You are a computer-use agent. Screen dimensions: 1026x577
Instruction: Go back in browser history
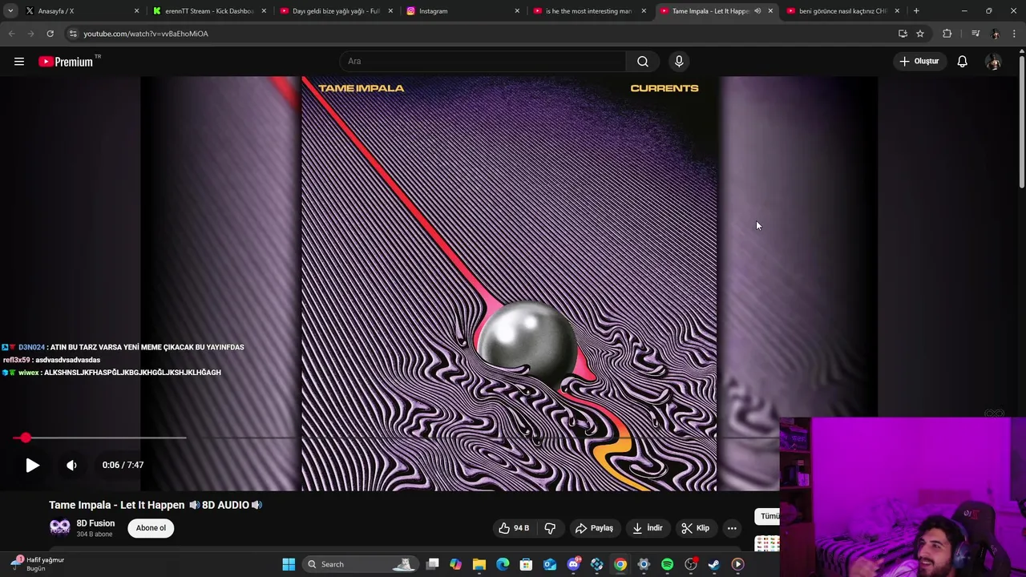point(11,34)
